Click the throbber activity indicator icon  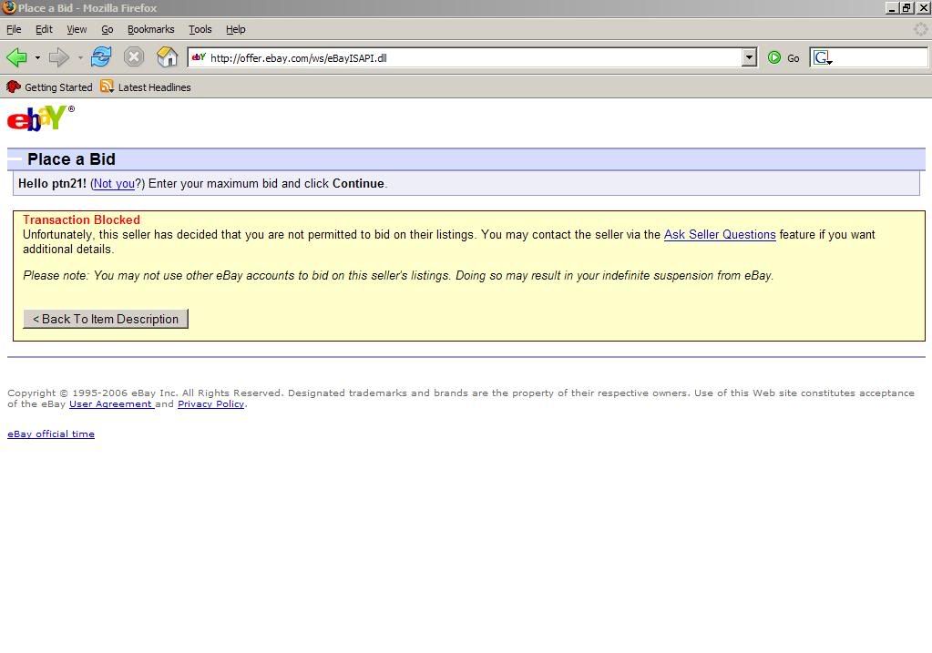(921, 29)
